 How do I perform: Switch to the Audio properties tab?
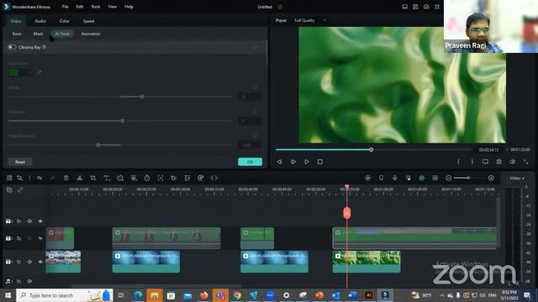pyautogui.click(x=40, y=21)
